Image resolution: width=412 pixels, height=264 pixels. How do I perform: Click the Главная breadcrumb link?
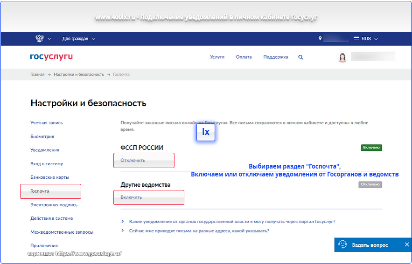37,74
